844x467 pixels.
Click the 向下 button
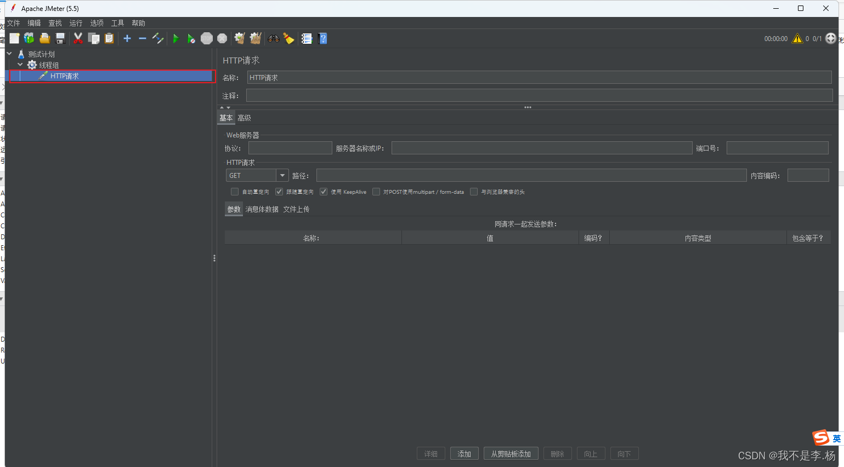tap(624, 454)
